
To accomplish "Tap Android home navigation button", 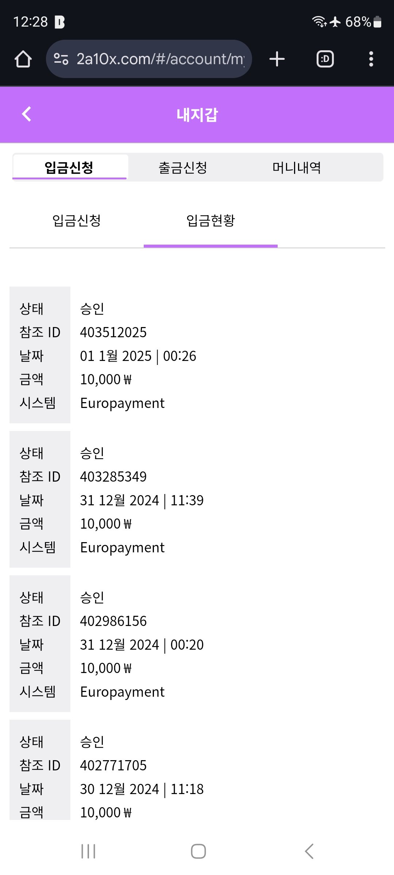I will (x=198, y=851).
